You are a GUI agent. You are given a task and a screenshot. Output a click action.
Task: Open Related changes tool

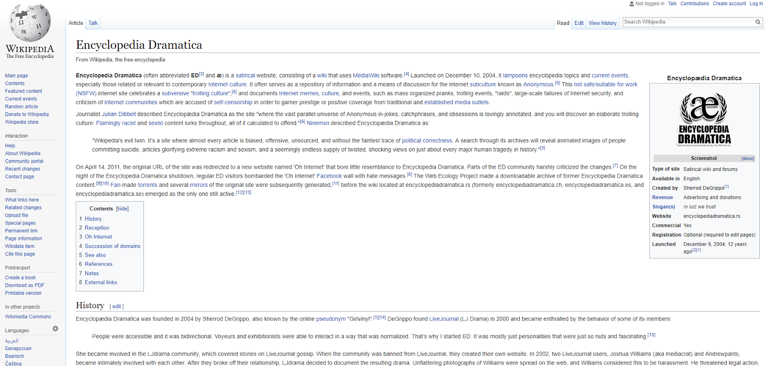[x=23, y=207]
